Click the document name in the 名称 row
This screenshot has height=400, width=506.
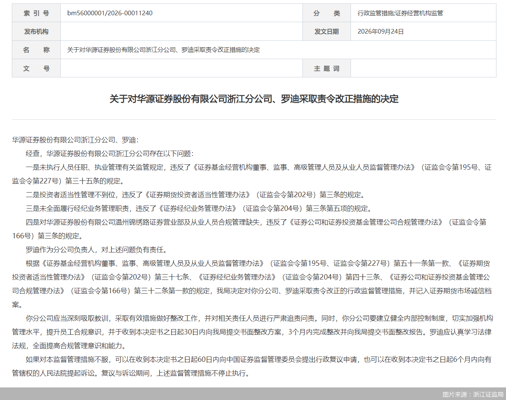pos(163,50)
